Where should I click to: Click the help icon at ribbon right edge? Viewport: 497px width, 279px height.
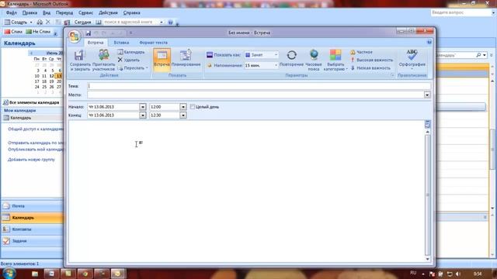pyautogui.click(x=429, y=42)
